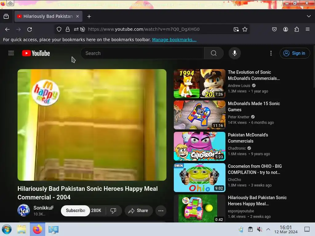The height and width of the screenshot is (236, 315).
Task: Open the Windows Start button
Action: [7, 229]
